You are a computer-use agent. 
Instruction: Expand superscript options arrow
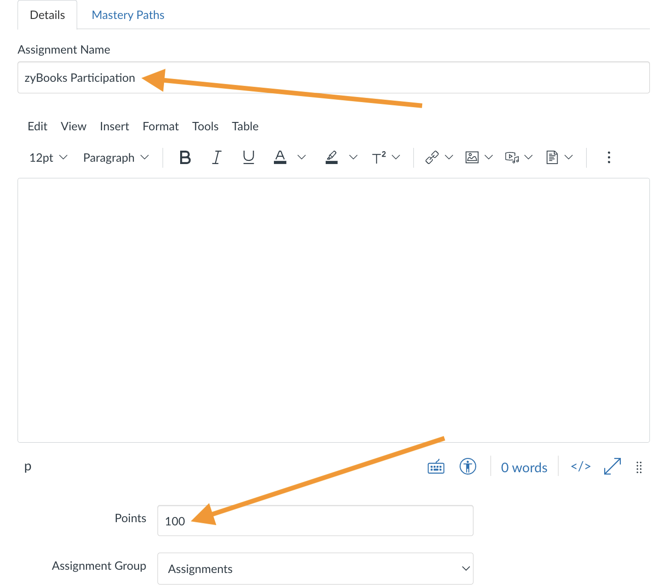point(396,158)
